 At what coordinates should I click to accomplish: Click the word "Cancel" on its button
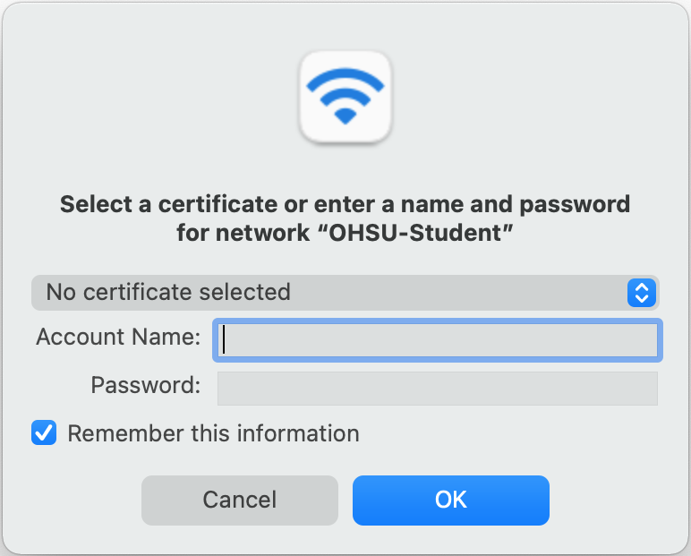coord(239,500)
